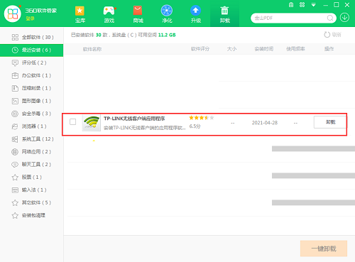This screenshot has width=355, height=262.
Task: Click 卸载 button in TP-LINK row
Action: point(330,122)
